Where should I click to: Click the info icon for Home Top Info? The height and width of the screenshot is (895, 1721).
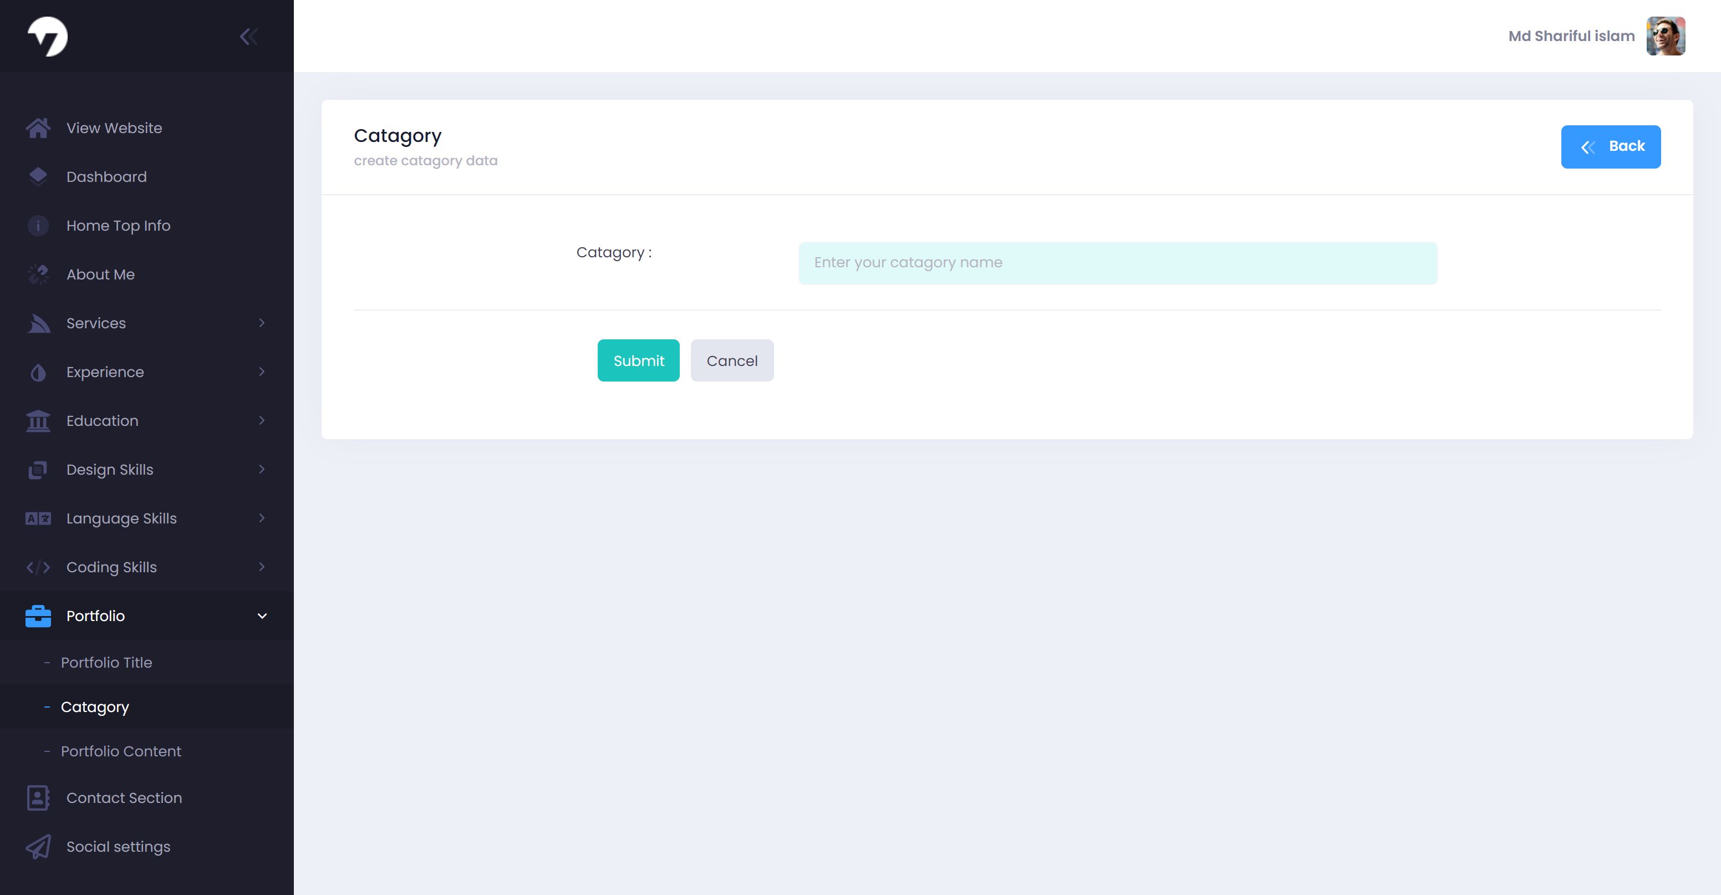[38, 225]
